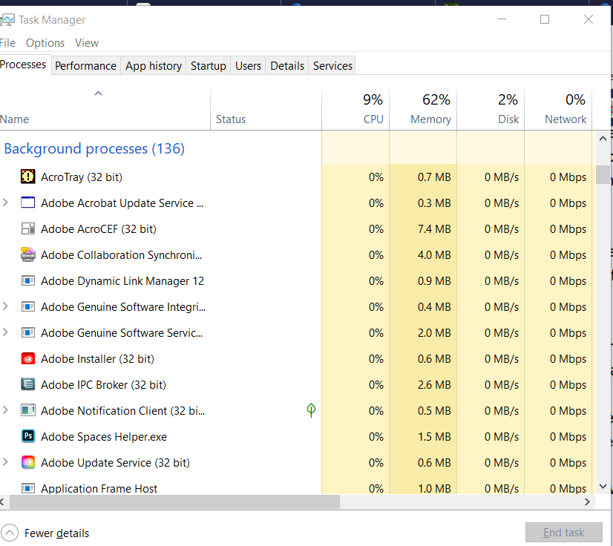Image resolution: width=613 pixels, height=546 pixels.
Task: Switch to the Startup tab
Action: pos(208,66)
